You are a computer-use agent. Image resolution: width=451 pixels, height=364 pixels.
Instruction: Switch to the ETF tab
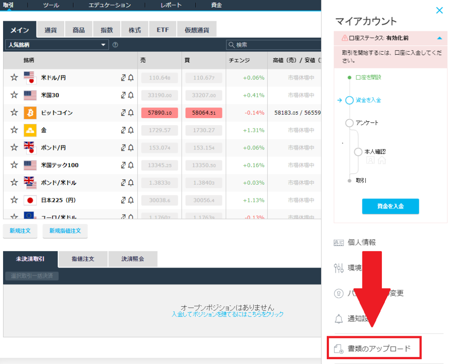pos(163,30)
